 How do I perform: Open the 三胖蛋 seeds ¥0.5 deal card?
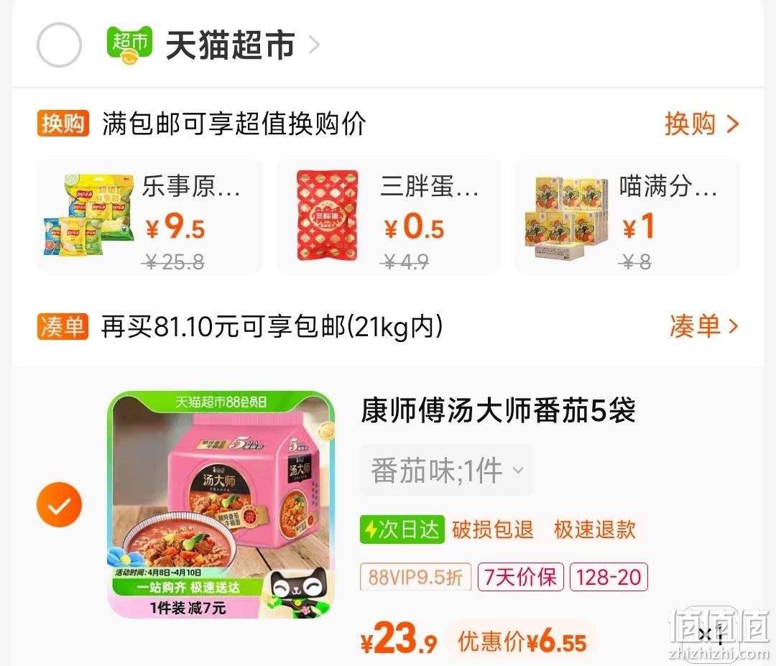tap(389, 216)
